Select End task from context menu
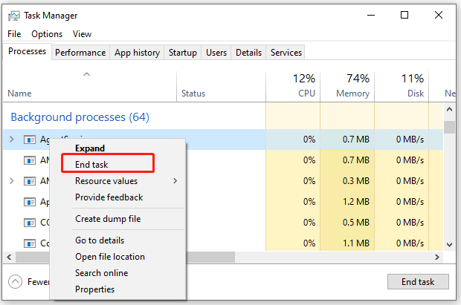This screenshot has width=461, height=305. 91,165
